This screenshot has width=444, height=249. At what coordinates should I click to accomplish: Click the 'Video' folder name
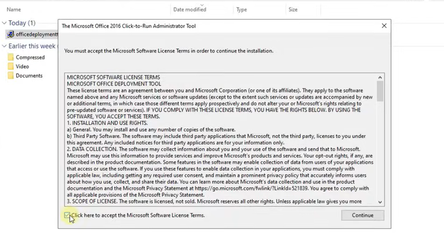coord(22,67)
